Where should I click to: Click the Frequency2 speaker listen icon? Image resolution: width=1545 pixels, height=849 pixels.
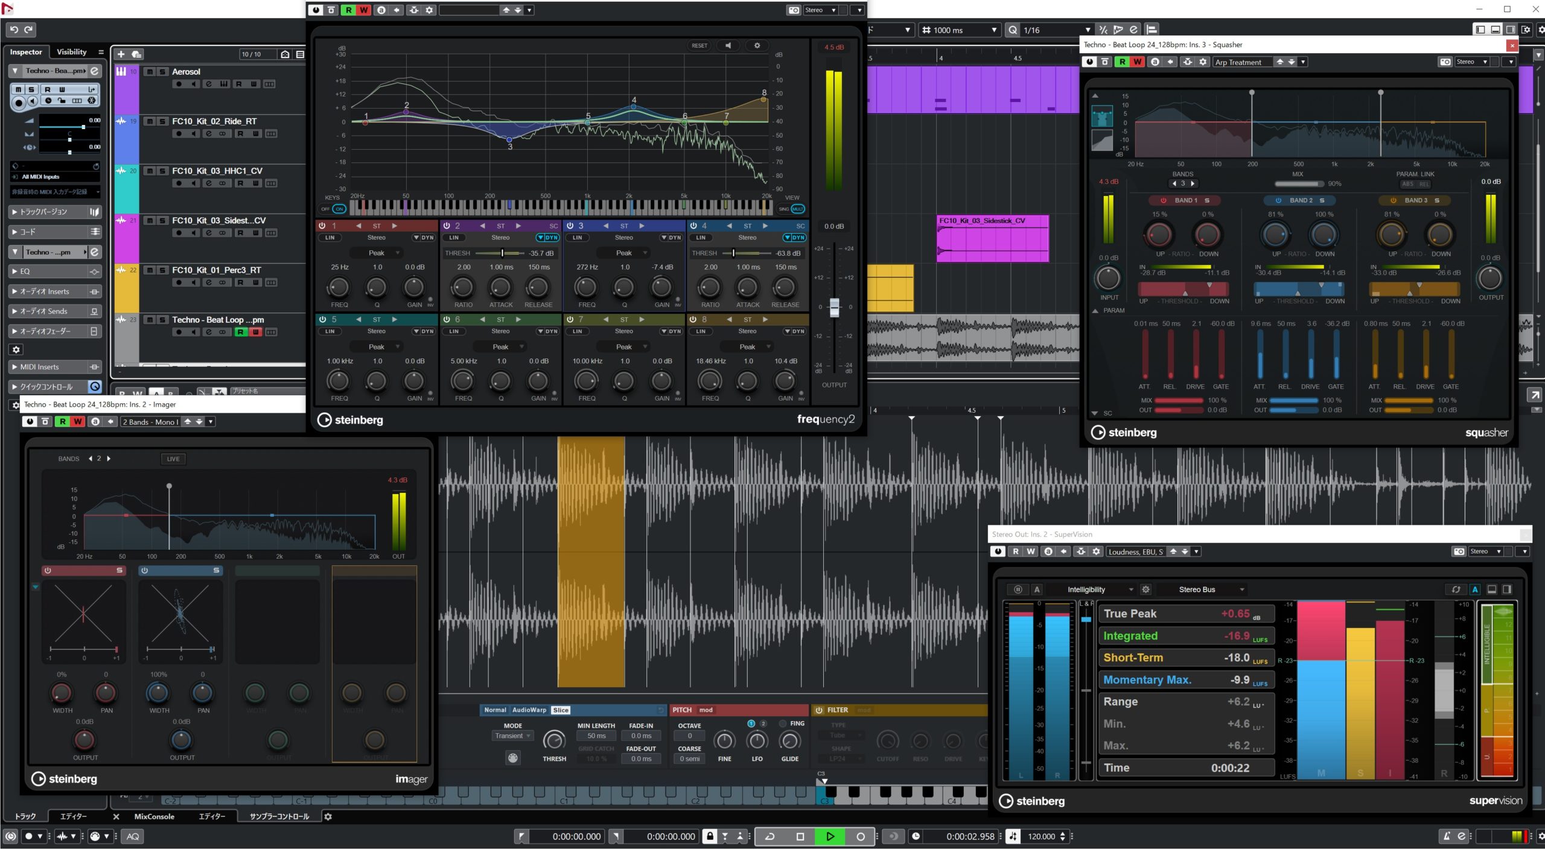[x=728, y=45]
